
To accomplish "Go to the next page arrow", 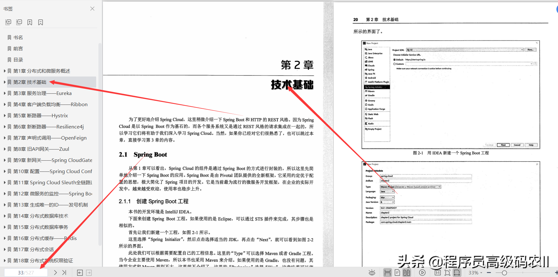I will pyautogui.click(x=55, y=273).
